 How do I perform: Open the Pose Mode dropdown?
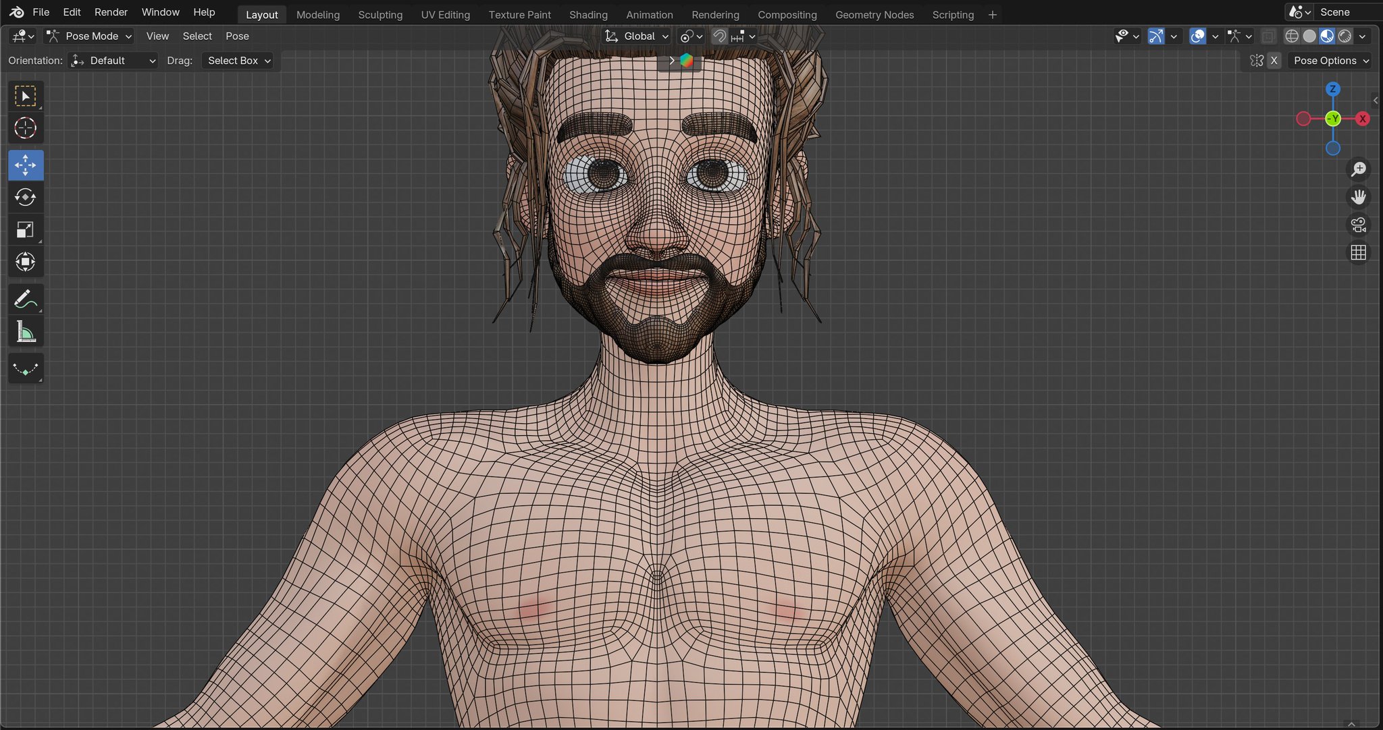pos(89,36)
